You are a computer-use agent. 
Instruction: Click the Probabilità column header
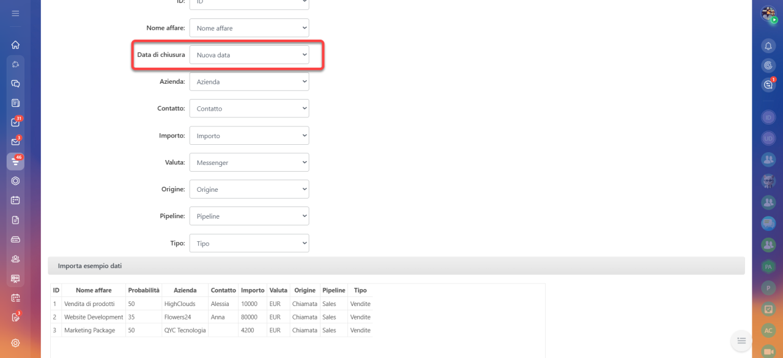pyautogui.click(x=144, y=290)
